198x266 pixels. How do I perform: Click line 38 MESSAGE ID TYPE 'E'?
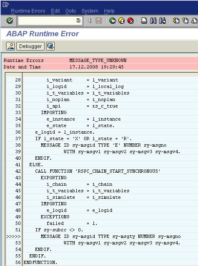[x=104, y=145]
